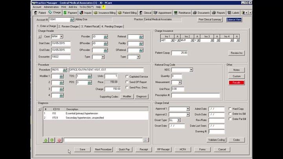Open the Clinical toolbar module

click(x=145, y=13)
